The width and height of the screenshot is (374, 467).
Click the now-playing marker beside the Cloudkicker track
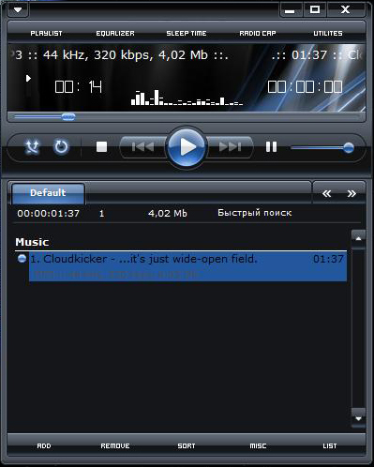click(x=22, y=259)
